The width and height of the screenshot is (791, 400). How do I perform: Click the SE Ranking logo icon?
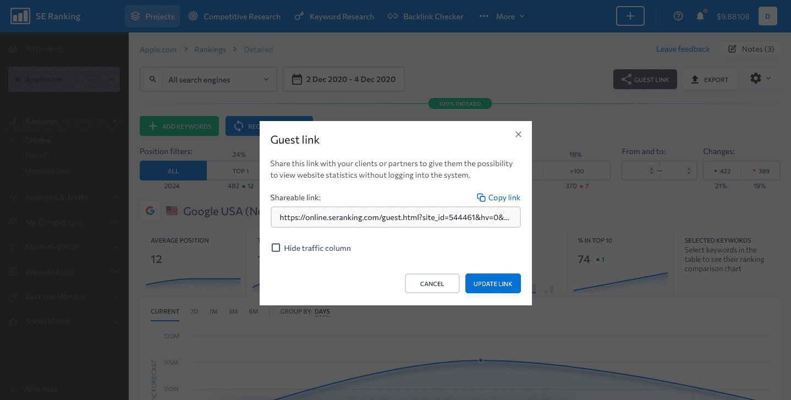(x=20, y=16)
